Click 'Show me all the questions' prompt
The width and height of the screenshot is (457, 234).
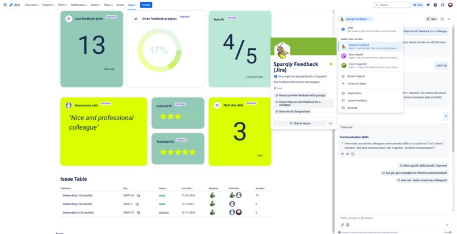pyautogui.click(x=293, y=112)
